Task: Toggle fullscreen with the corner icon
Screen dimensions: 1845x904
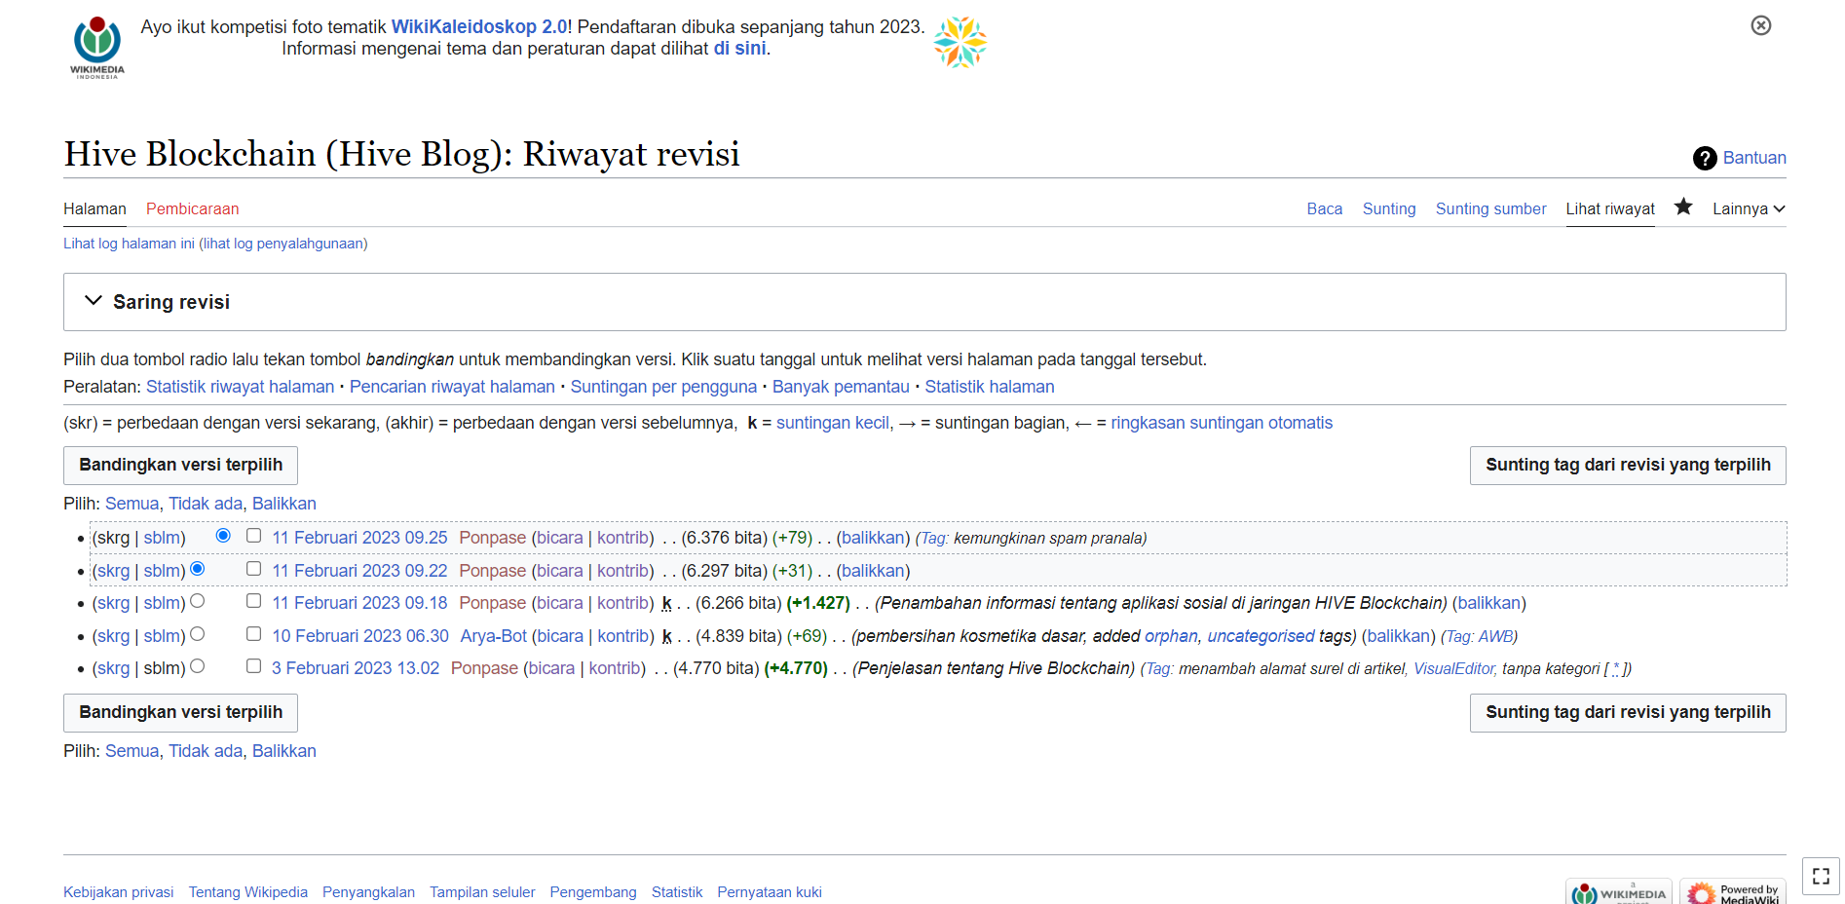Action: (x=1821, y=876)
